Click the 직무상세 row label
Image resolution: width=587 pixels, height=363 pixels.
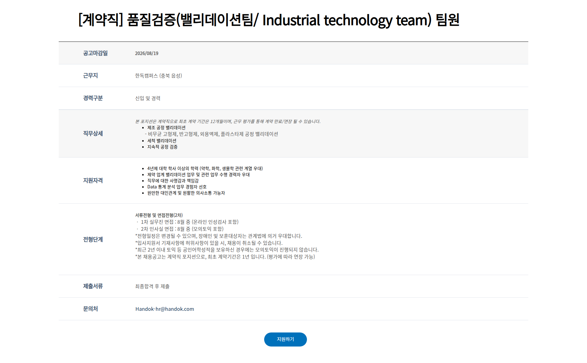[93, 133]
